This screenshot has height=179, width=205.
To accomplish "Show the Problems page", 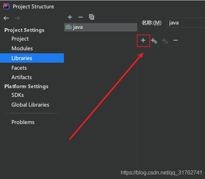I will [x=23, y=122].
